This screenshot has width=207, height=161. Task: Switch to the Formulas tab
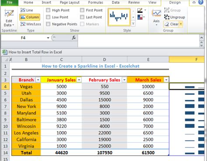pyautogui.click(x=96, y=2)
